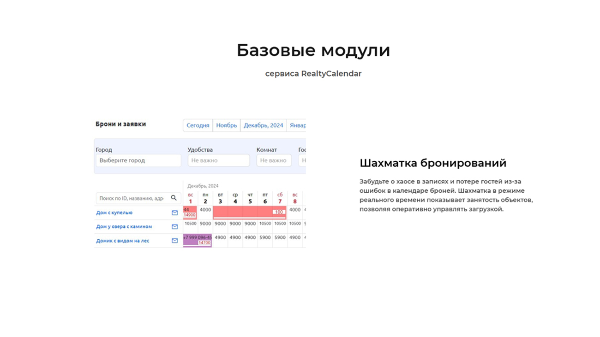Select the Декабрь, 2024 tab

263,125
